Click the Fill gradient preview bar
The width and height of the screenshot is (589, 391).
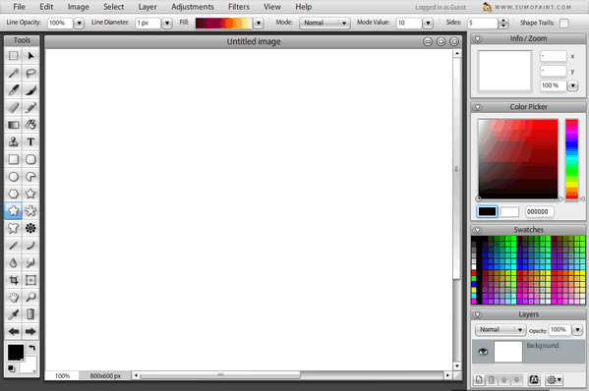point(223,23)
